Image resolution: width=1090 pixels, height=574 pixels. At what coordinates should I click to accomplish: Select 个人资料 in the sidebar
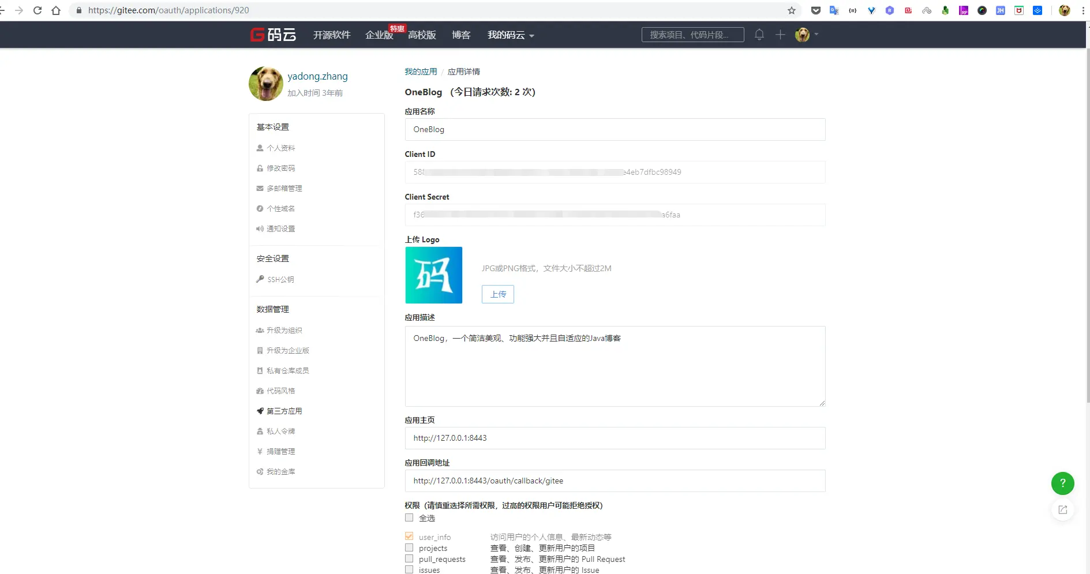pyautogui.click(x=280, y=148)
